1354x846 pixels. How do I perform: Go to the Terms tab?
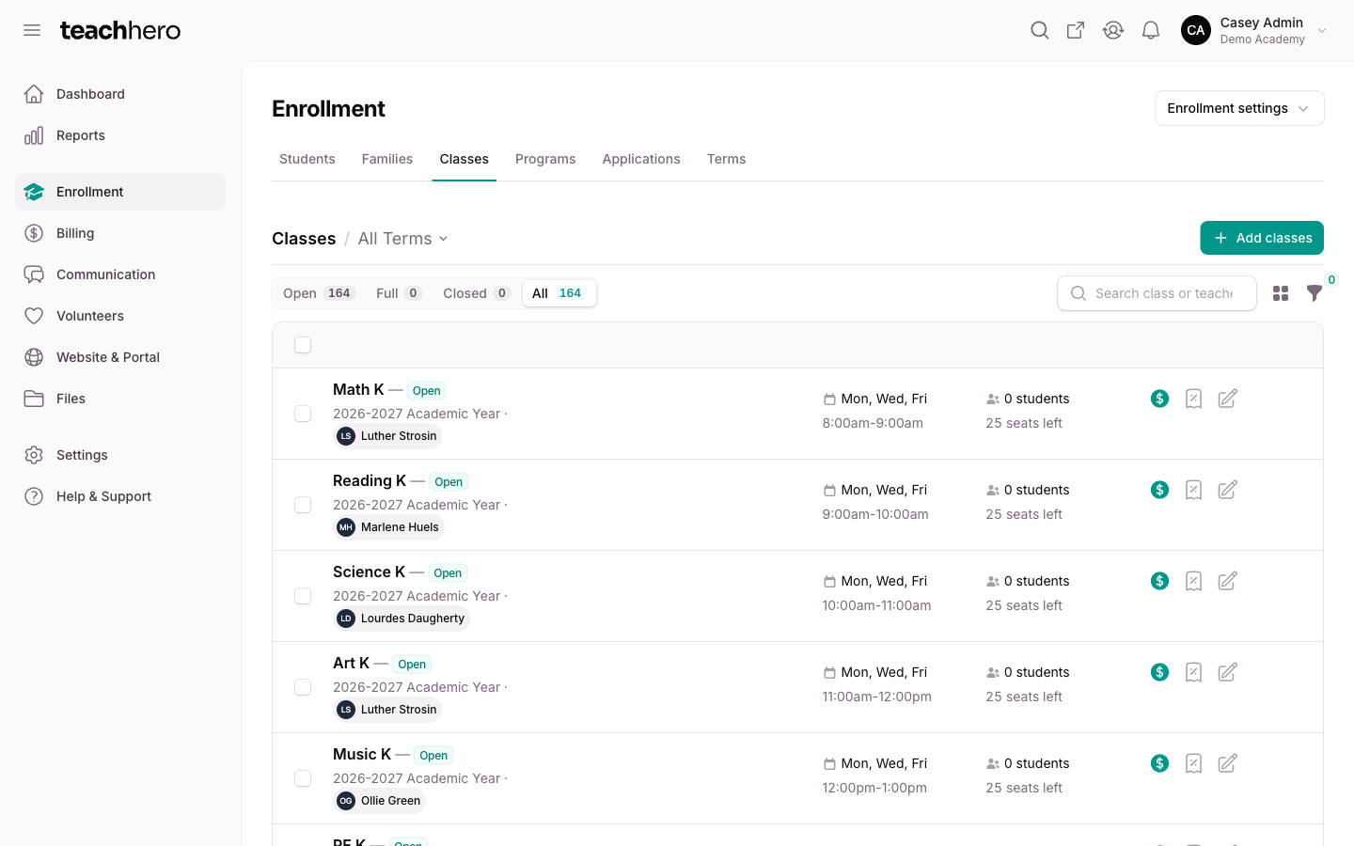(x=727, y=159)
